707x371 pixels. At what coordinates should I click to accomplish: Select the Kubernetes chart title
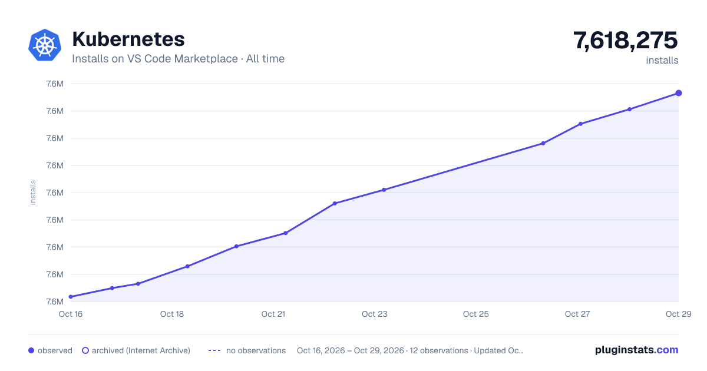click(x=128, y=39)
